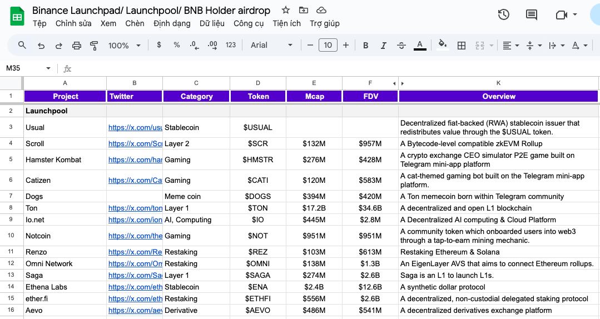Image resolution: width=600 pixels, height=319 pixels.
Task: Undo the last action
Action: (x=41, y=46)
